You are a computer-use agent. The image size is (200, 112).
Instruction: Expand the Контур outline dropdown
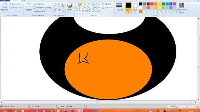[112, 4]
